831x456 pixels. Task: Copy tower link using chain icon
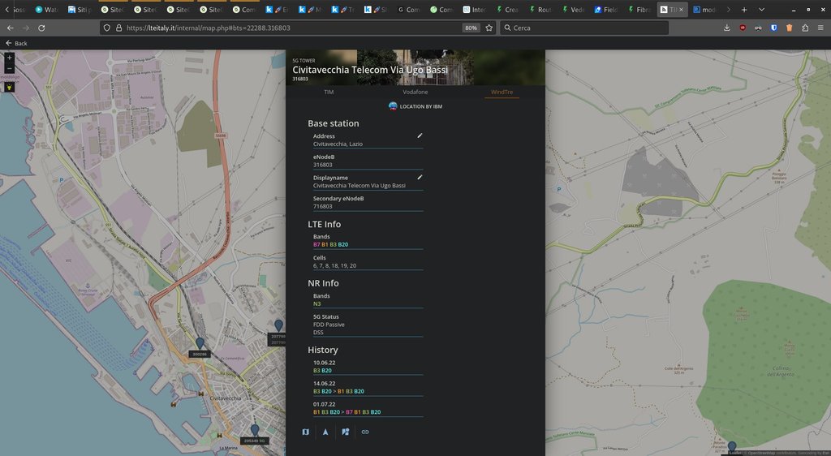365,432
